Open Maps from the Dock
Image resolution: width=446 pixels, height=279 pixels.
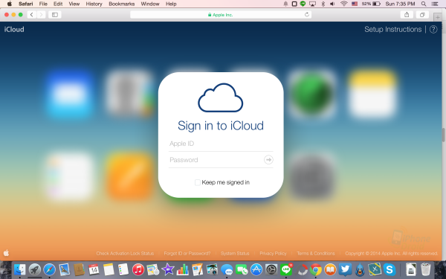click(x=152, y=269)
